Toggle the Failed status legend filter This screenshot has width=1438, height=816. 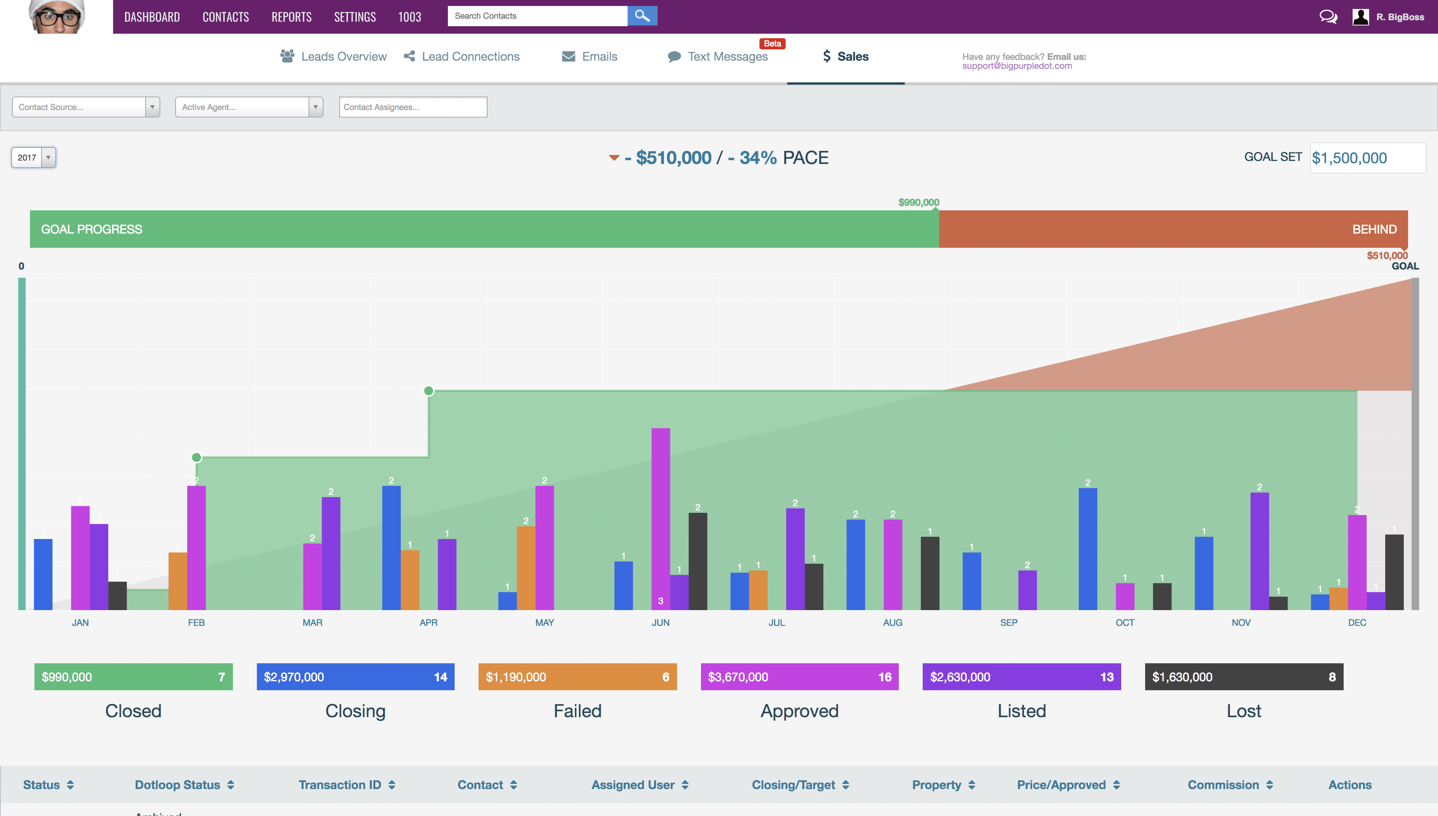577,677
